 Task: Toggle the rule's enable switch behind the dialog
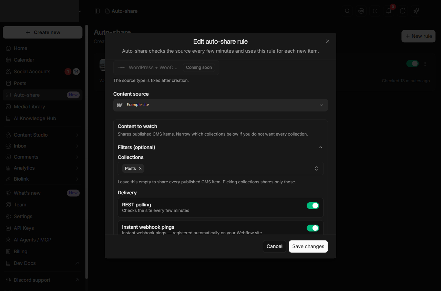pos(412,64)
